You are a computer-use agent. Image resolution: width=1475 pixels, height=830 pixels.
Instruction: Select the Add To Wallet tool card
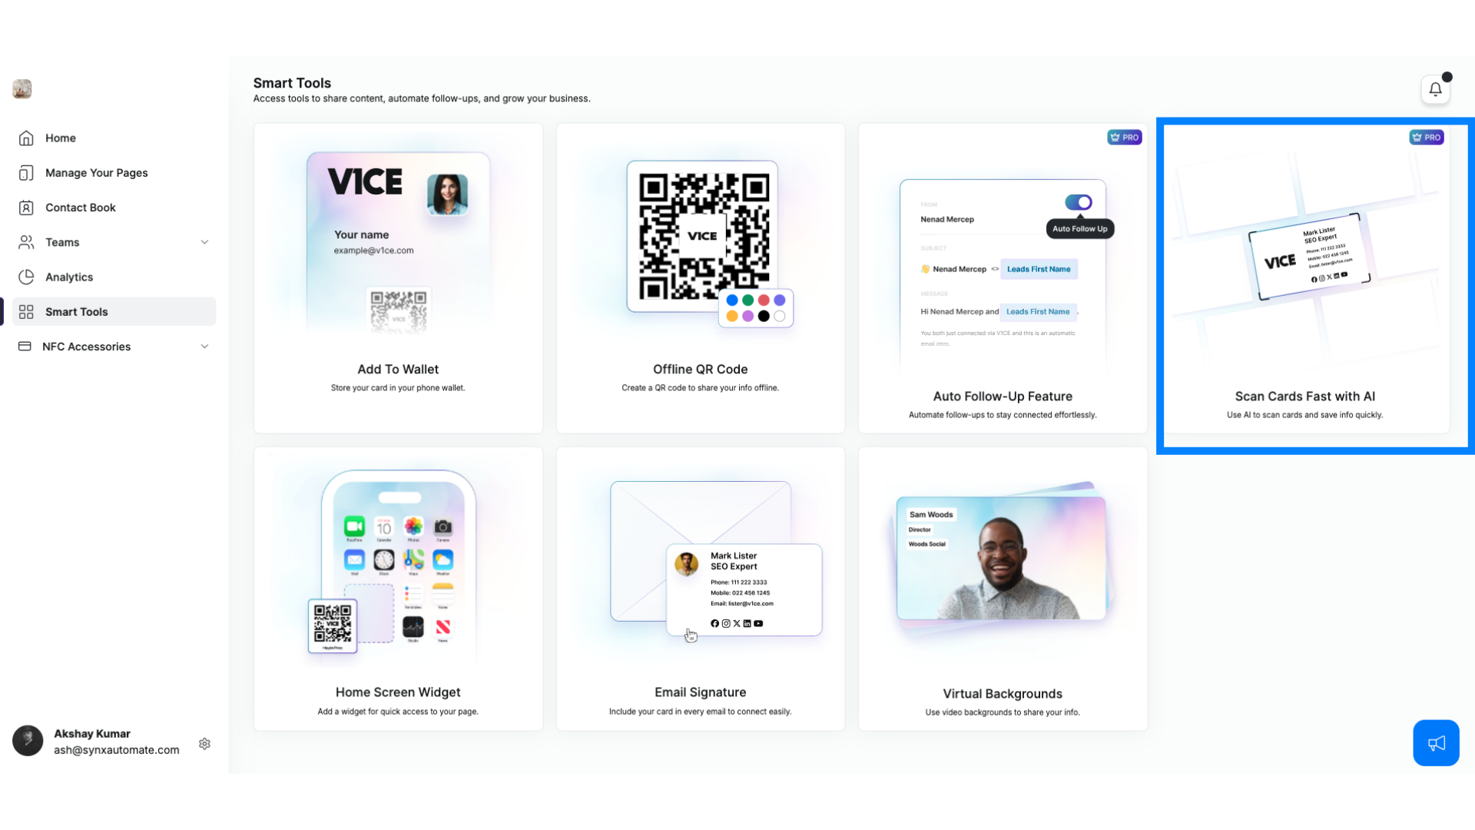click(x=397, y=274)
